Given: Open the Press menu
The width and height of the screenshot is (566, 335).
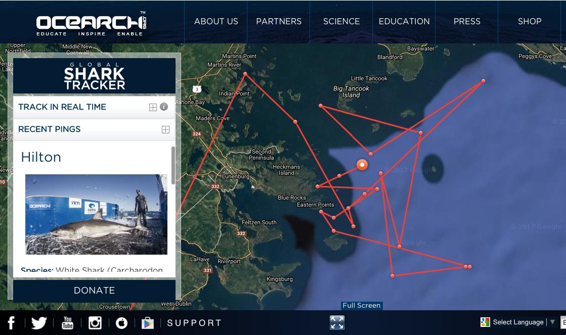Looking at the screenshot, I should pos(467,22).
